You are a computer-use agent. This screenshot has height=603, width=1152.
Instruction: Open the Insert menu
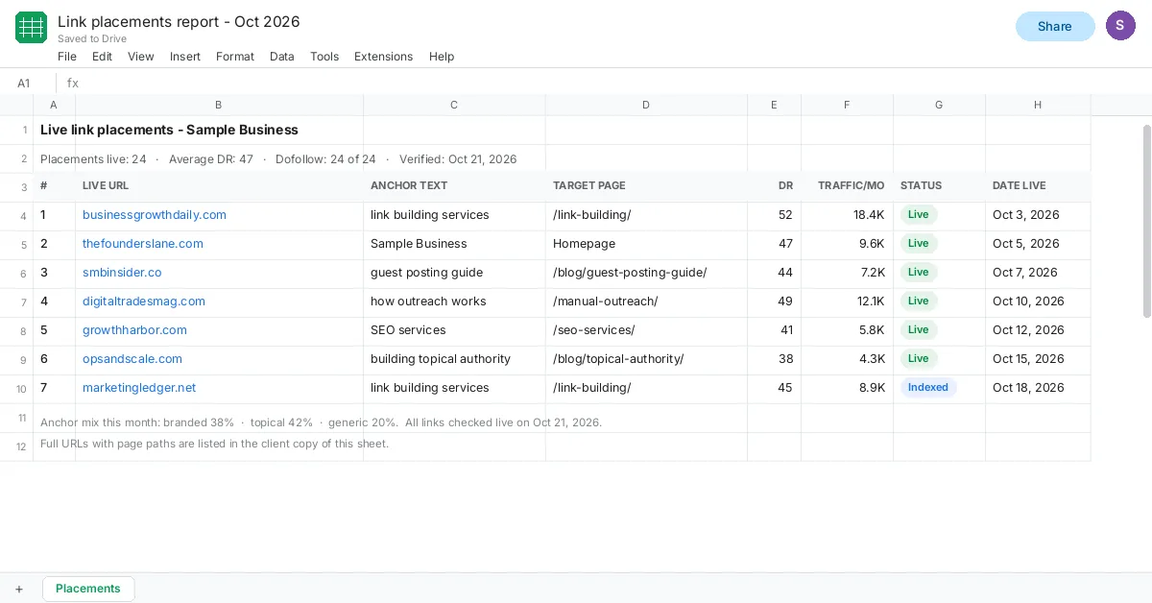point(185,57)
